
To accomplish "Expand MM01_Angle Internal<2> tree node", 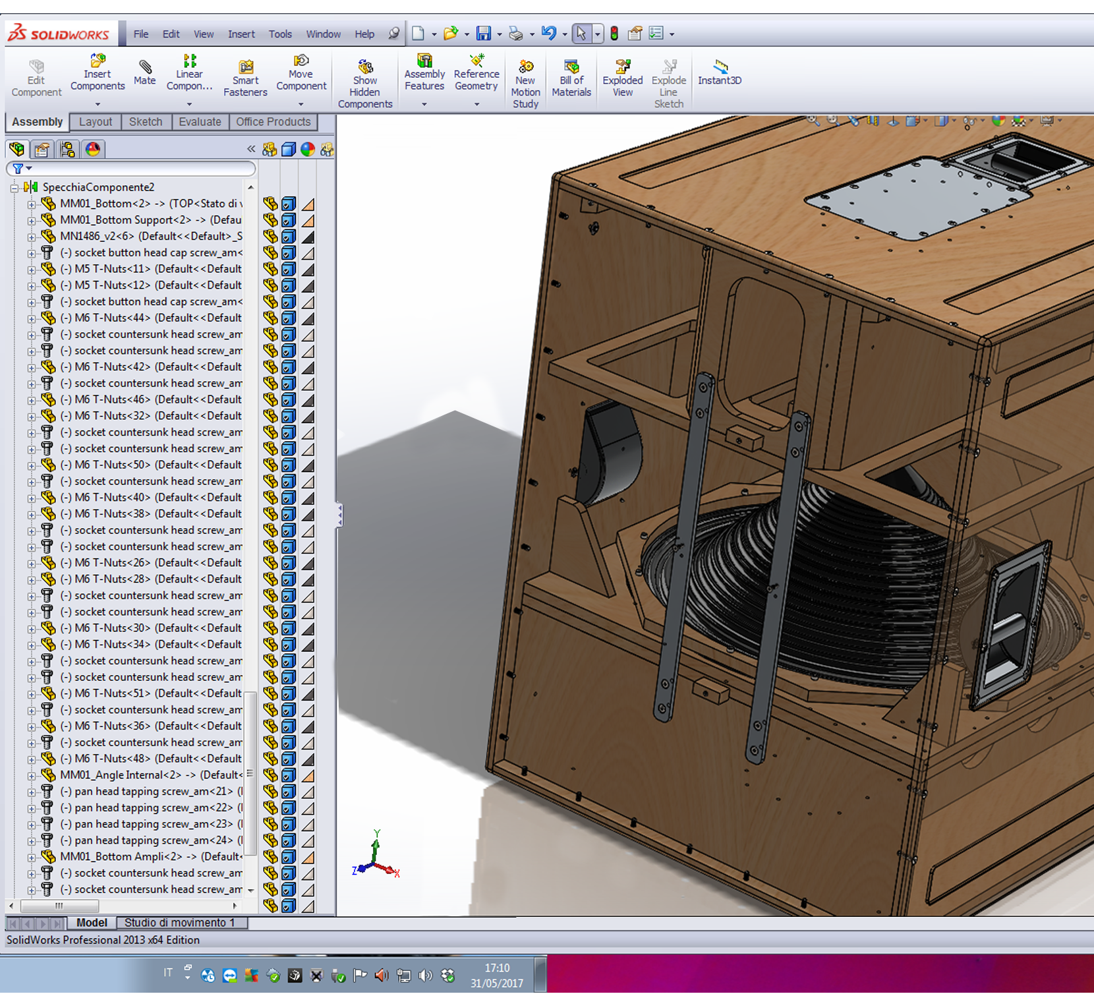I will click(31, 776).
